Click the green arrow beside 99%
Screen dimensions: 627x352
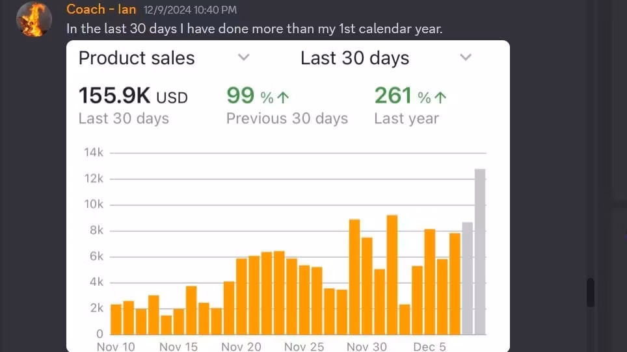(x=283, y=97)
